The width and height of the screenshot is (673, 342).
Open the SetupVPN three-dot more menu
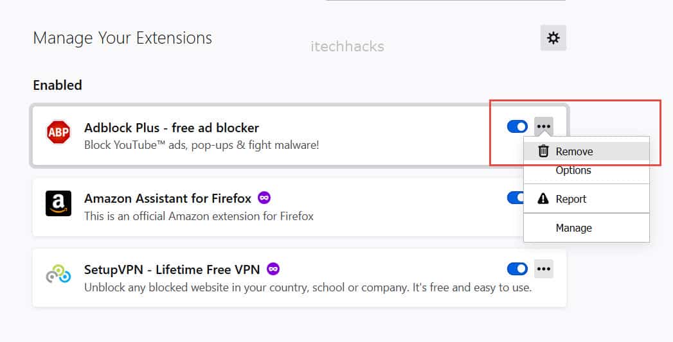coord(544,268)
